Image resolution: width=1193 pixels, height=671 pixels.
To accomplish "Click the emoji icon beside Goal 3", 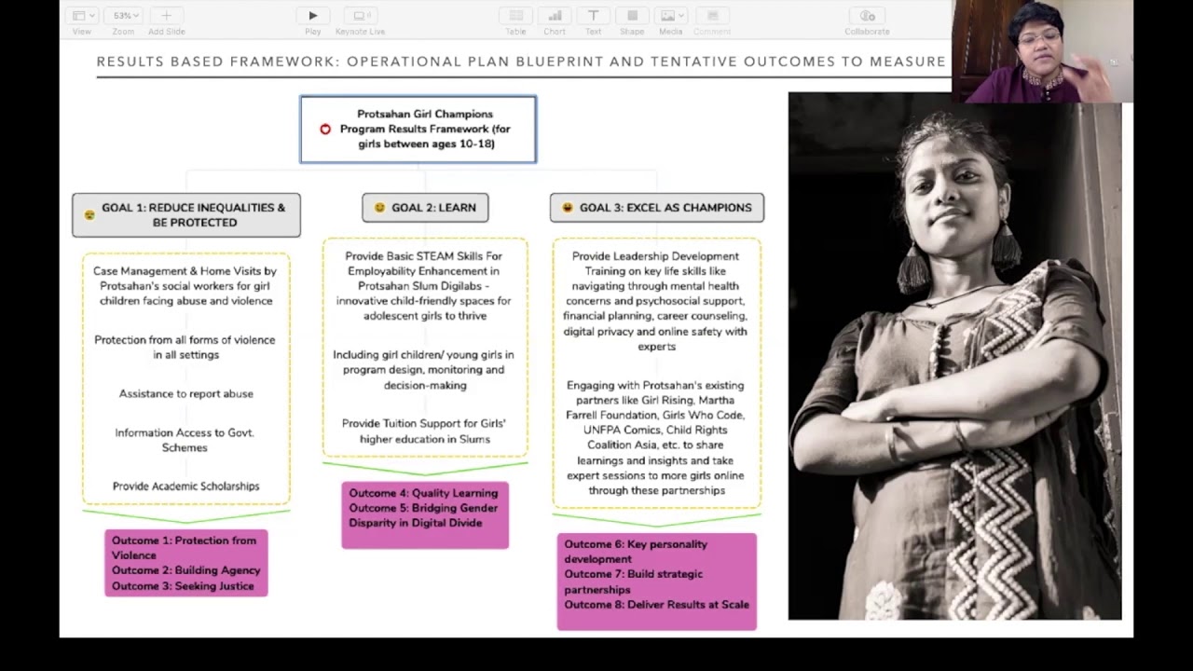I will (568, 208).
